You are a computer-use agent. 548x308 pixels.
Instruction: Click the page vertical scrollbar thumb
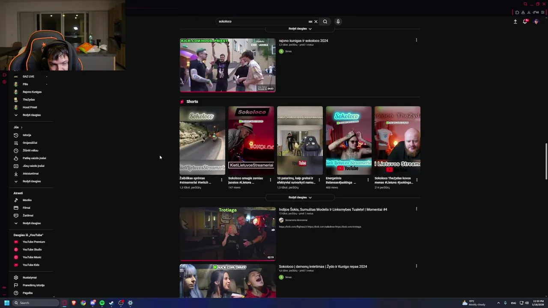point(546,162)
